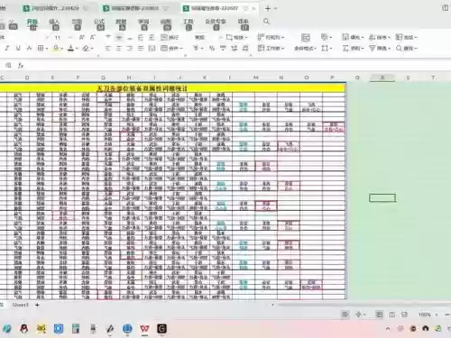Toggle wrap text for cells
This screenshot has width=451, height=338.
[170, 37]
